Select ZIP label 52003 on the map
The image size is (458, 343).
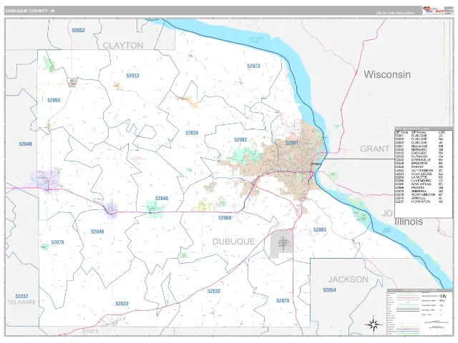(320, 229)
